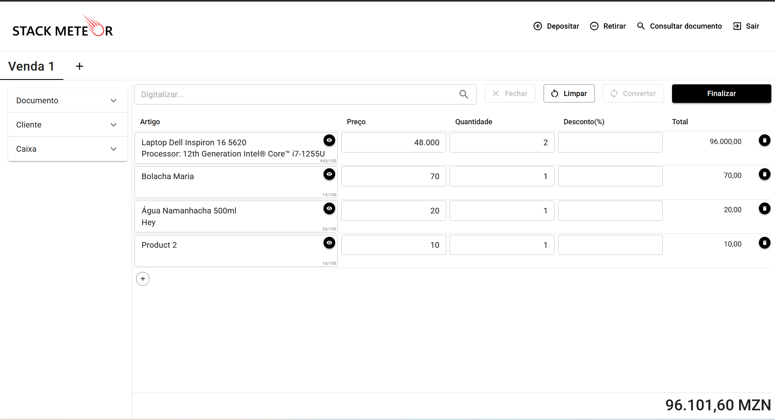Click discount field for Product 2
Screen dimensions: 775x420
(610, 245)
